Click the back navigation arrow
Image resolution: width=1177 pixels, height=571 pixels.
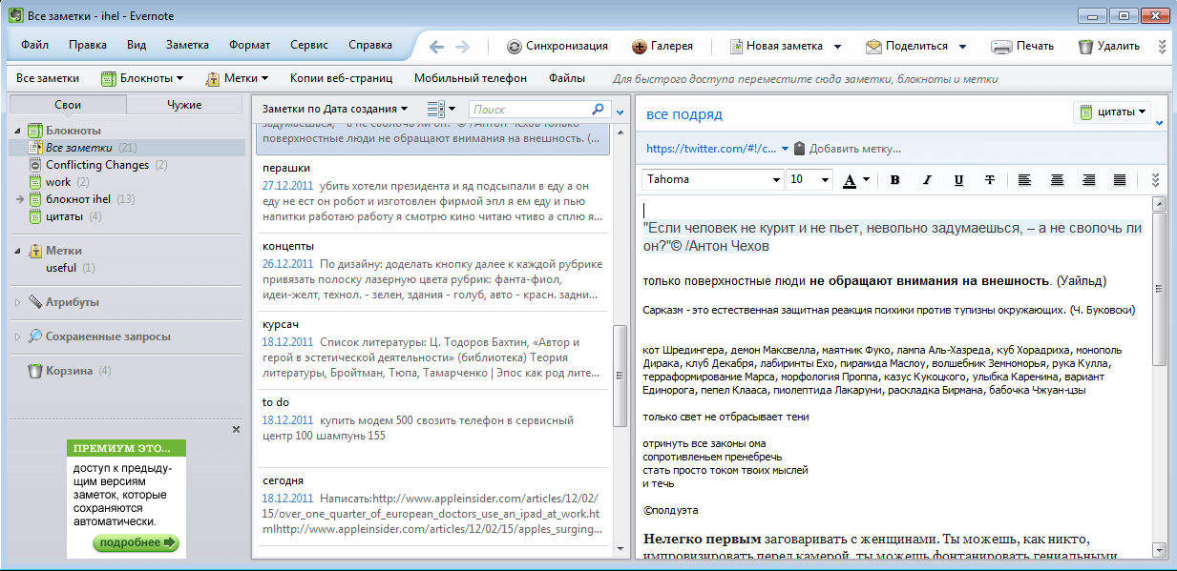coord(436,46)
